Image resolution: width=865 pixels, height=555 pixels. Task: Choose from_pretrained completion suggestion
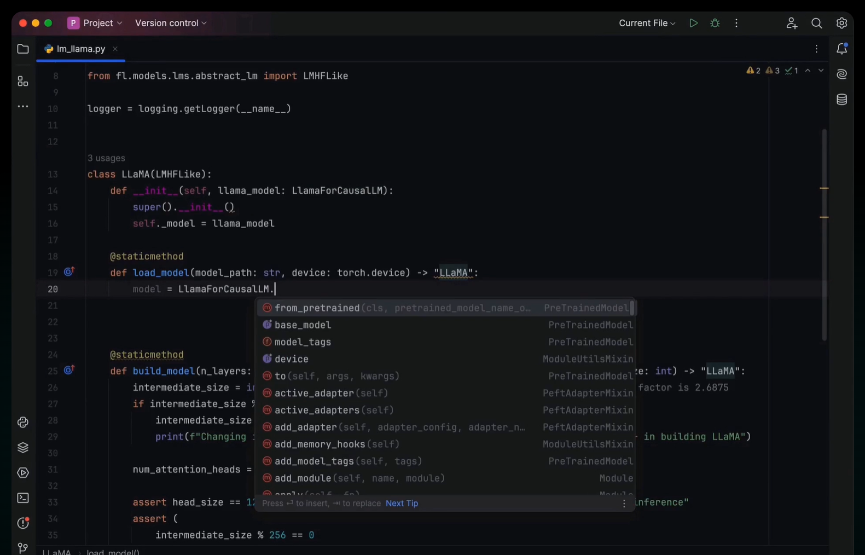(445, 308)
